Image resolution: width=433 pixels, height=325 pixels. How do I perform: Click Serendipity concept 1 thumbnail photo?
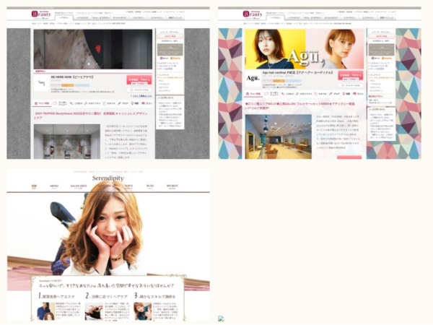45,311
